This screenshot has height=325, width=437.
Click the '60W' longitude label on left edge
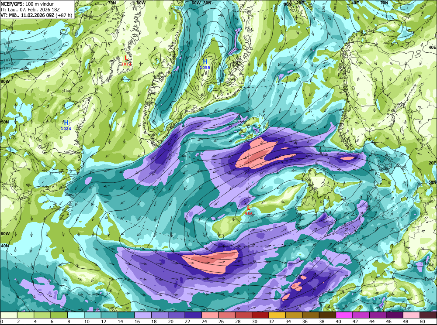click(5, 234)
